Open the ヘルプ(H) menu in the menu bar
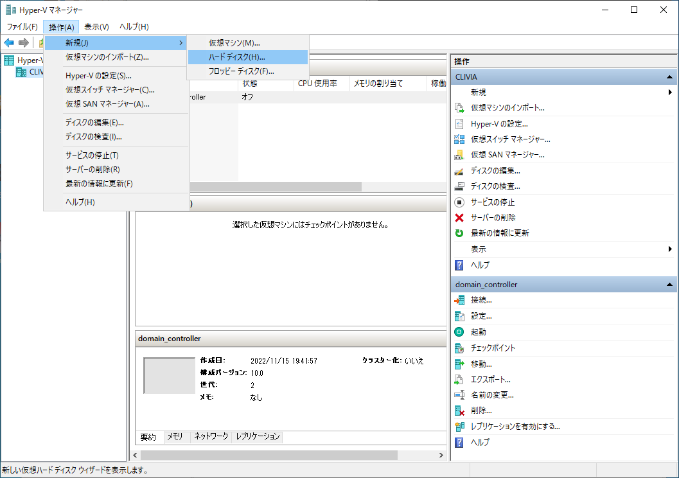 tap(134, 27)
